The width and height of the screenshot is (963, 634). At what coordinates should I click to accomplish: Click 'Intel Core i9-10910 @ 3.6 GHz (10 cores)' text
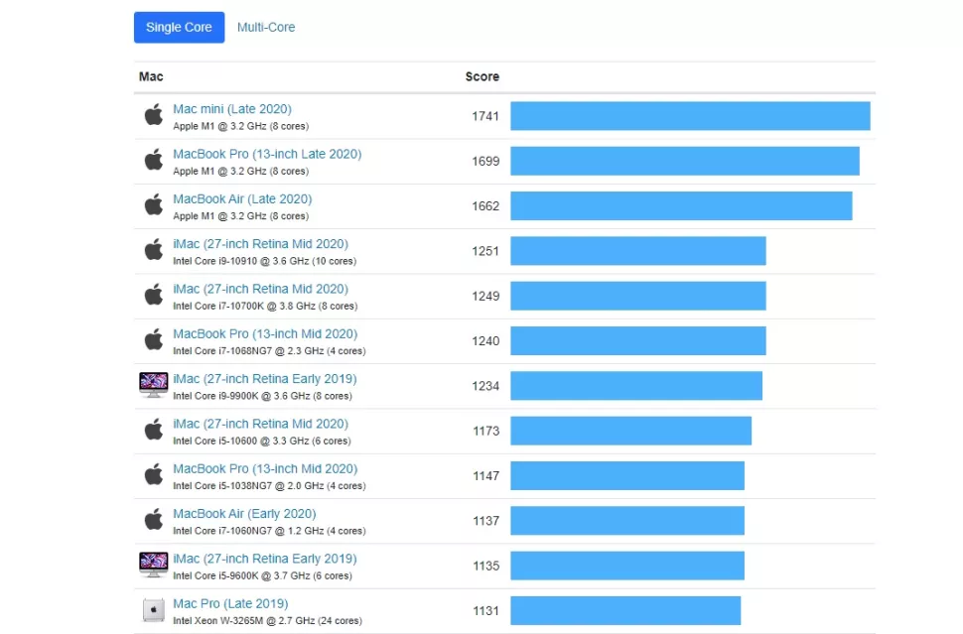[x=264, y=261]
